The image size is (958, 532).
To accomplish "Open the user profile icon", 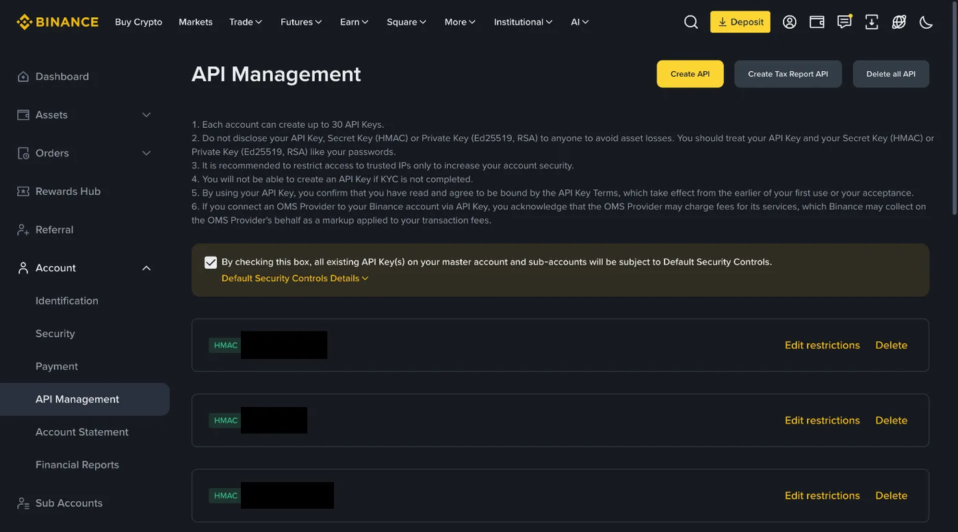I will [790, 22].
